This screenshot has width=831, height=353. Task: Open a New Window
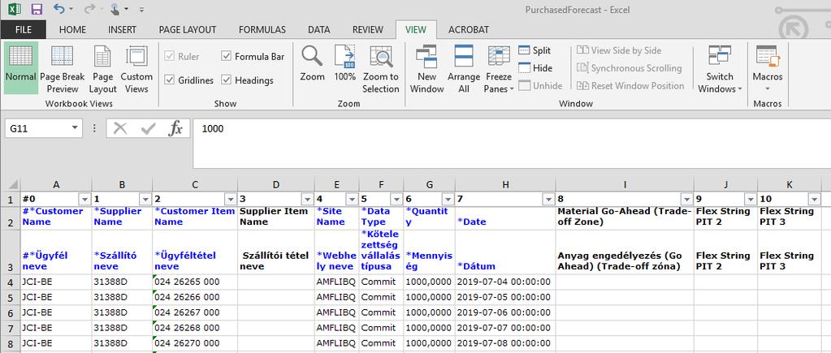click(426, 69)
